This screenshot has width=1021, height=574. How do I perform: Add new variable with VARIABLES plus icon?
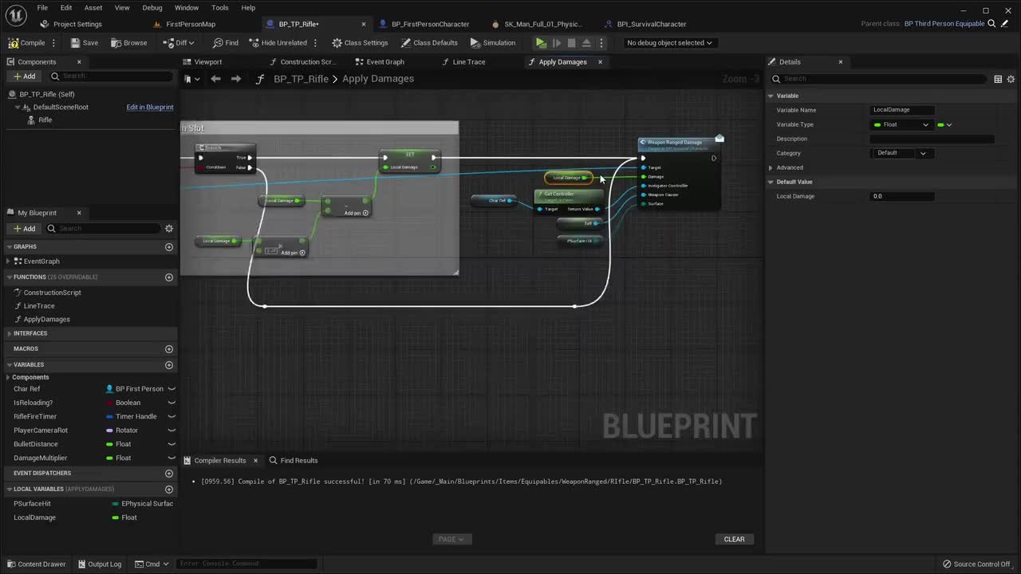(168, 365)
